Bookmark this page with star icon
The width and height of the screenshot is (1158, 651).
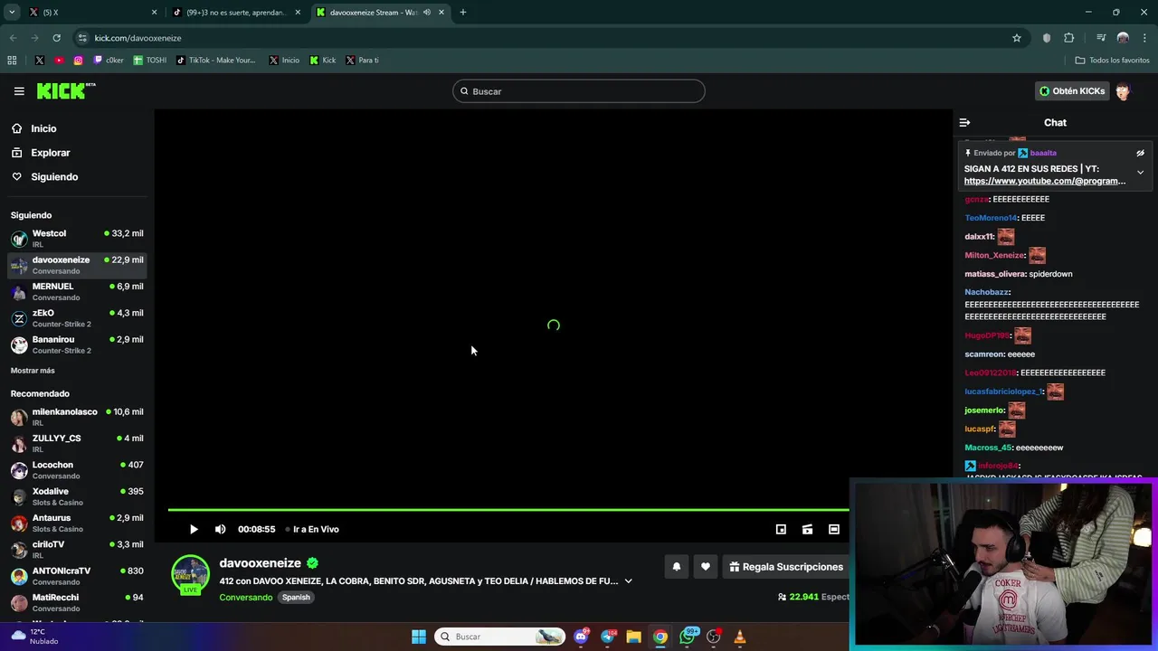[1017, 38]
